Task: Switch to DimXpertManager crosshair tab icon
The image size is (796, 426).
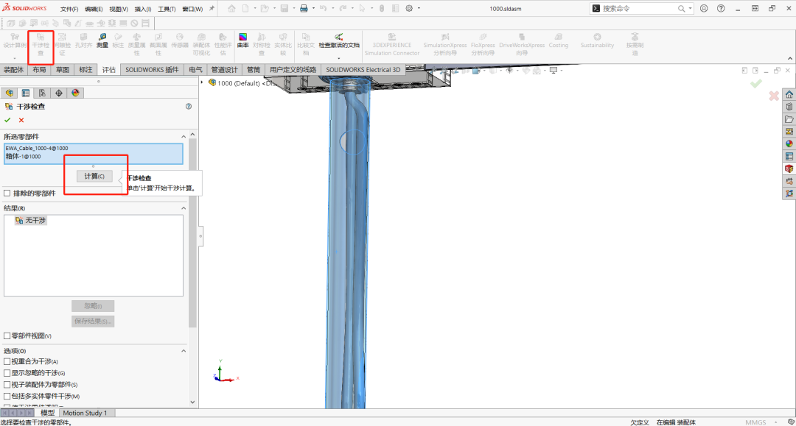Action: 59,93
